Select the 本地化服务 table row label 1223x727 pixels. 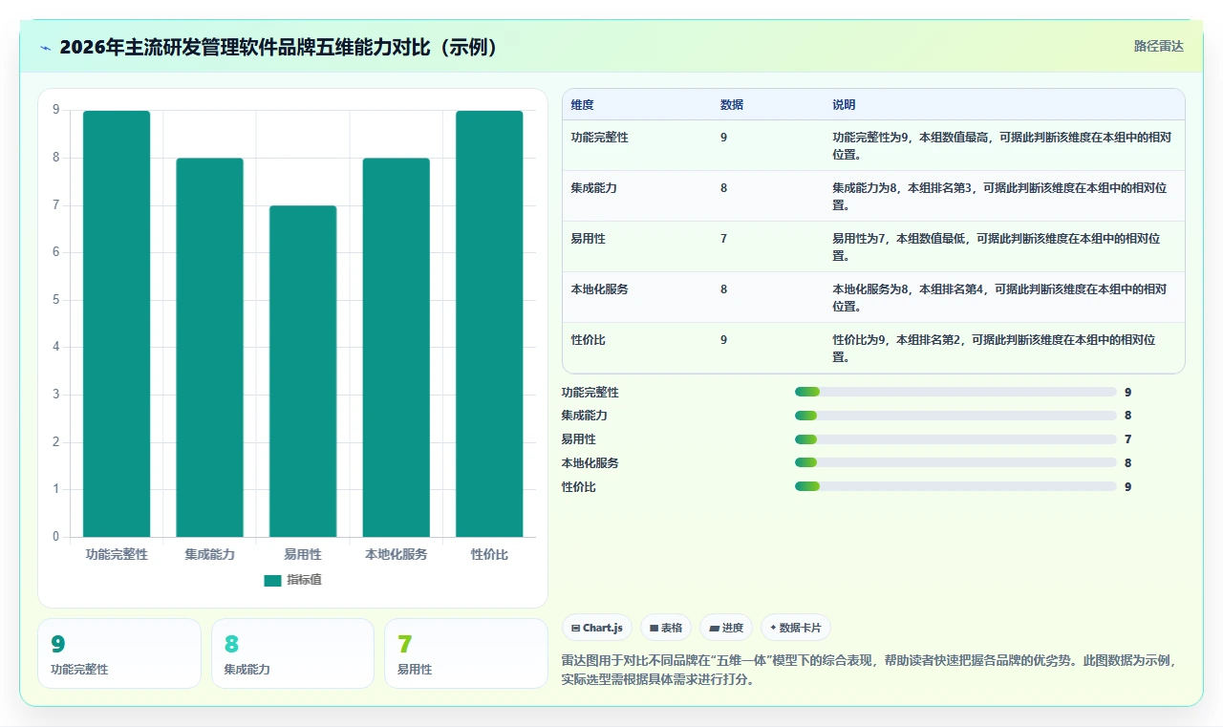[600, 289]
